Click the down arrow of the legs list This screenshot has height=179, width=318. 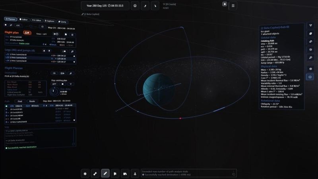click(x=74, y=62)
